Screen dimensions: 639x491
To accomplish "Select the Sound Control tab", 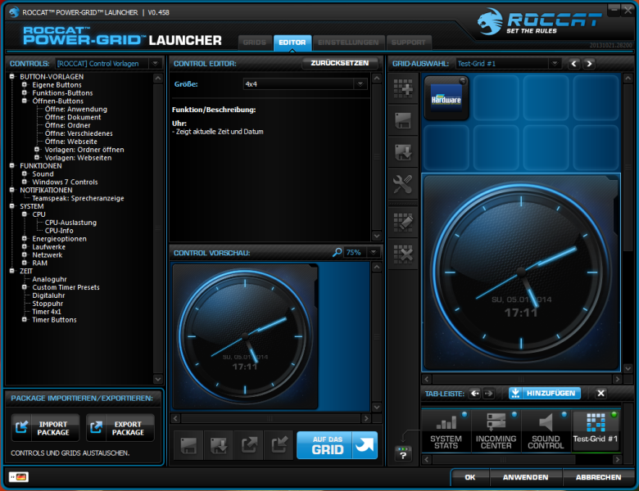I will coord(546,430).
